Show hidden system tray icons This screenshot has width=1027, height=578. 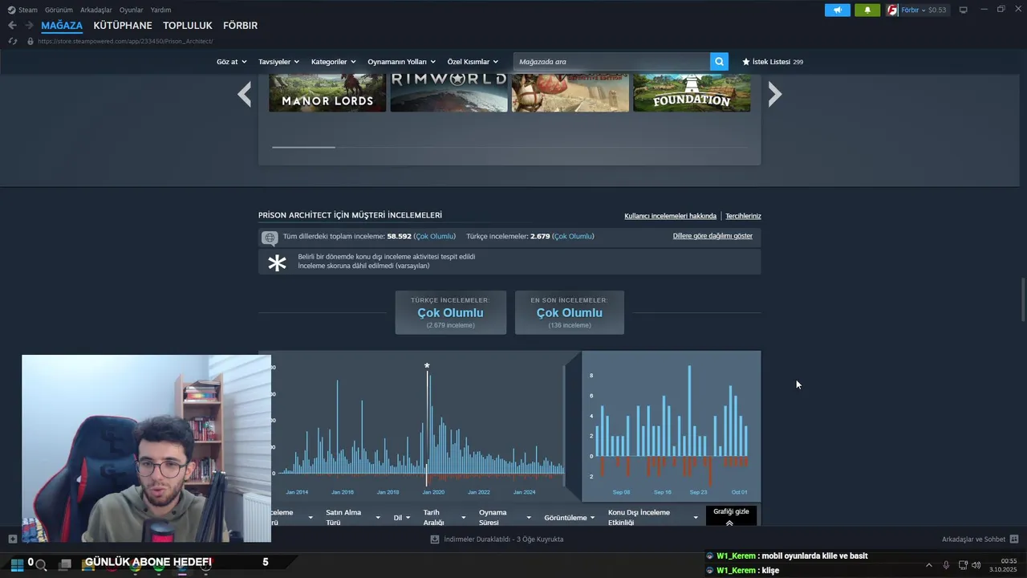tap(929, 565)
